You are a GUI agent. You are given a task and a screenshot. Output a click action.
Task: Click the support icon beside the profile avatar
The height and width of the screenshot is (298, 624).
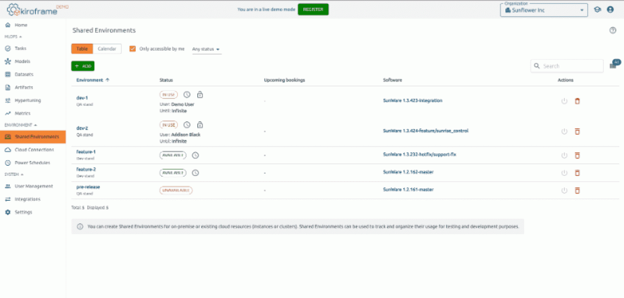point(598,9)
